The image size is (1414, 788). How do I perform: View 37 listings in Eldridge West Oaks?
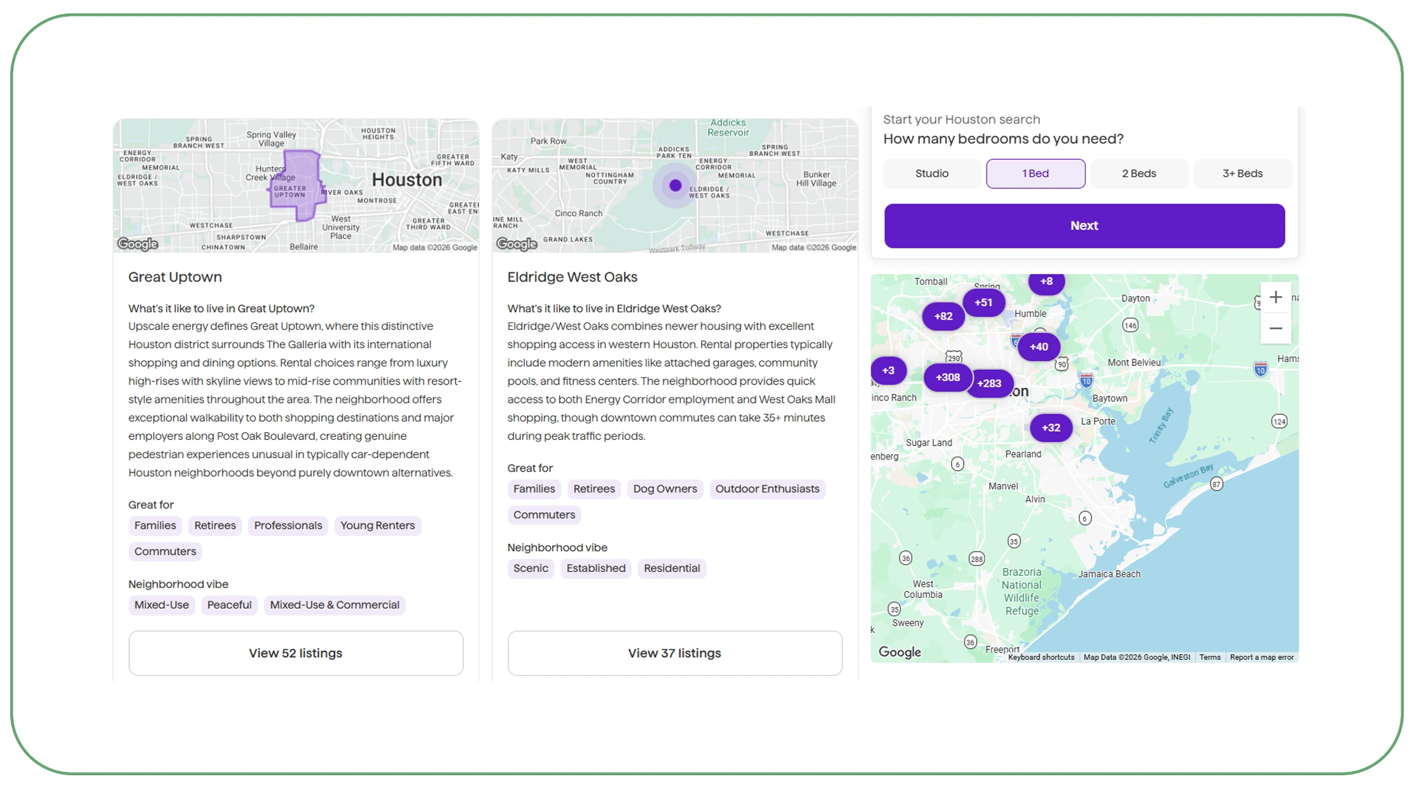point(675,653)
